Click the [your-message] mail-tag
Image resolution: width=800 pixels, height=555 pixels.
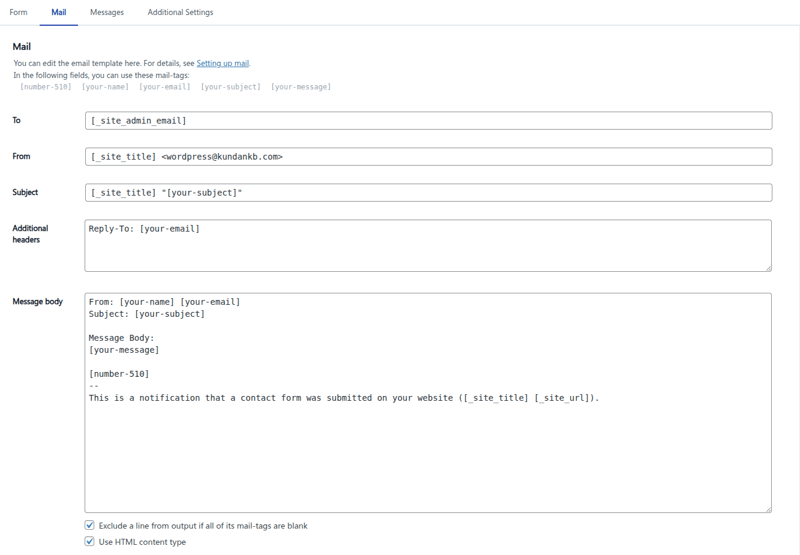[301, 86]
